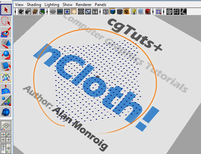The image size is (201, 154).
Task: Open the camera attributes icon
Action: (28, 12)
